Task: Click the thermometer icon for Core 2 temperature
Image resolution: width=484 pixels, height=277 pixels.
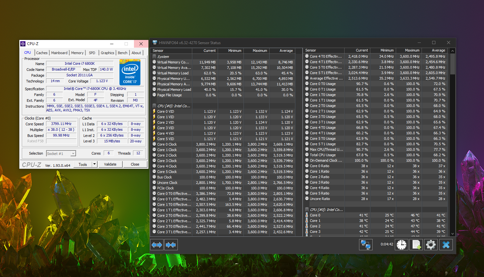Action: click(307, 226)
